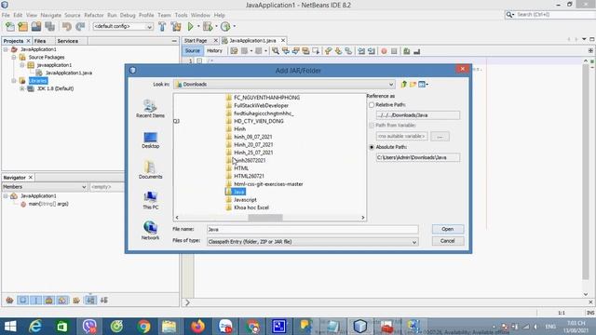The image size is (596, 335).
Task: Click the editor Find Selection magnifier icon
Action: point(276,51)
